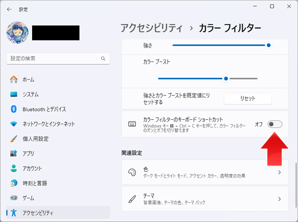This screenshot has width=298, height=222.
Task: Open ネットワークとインターネット page
Action: click(58, 124)
